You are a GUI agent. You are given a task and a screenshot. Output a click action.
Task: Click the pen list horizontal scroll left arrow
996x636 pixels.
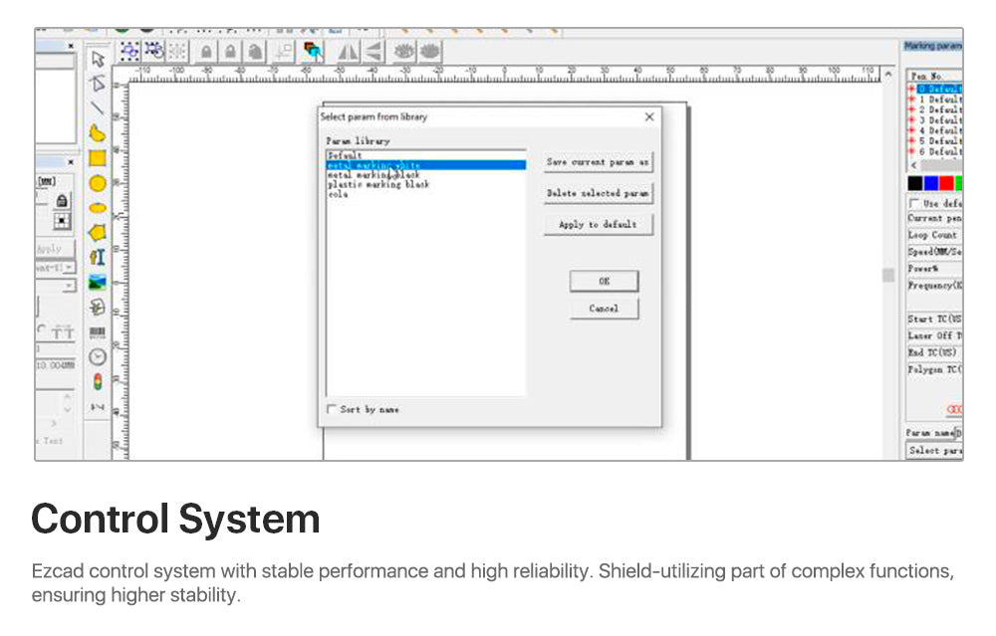(914, 165)
